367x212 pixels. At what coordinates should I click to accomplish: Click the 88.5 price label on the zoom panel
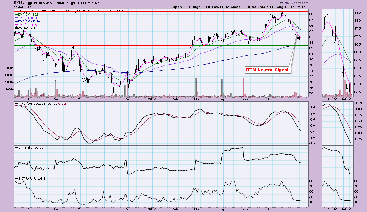tap(357, 13)
